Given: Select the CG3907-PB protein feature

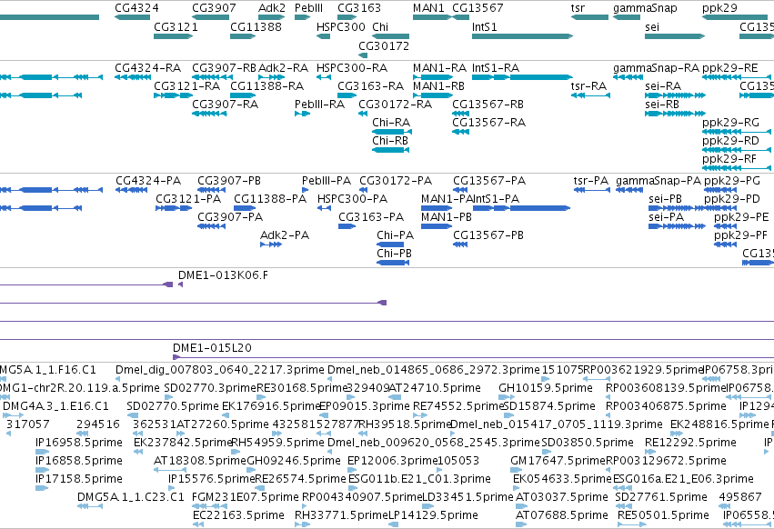Looking at the screenshot, I should [211, 191].
